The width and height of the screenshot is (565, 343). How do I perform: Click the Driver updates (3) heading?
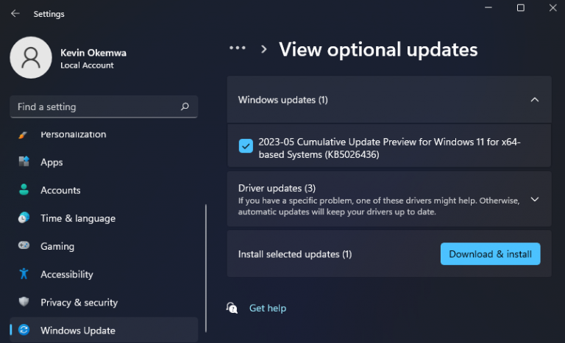pyautogui.click(x=277, y=188)
